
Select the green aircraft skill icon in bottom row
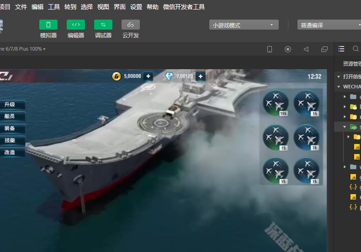276,170
